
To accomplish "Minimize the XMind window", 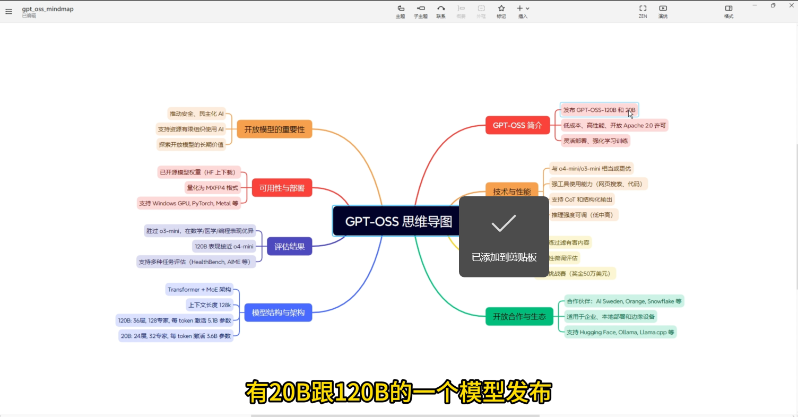I will (754, 5).
